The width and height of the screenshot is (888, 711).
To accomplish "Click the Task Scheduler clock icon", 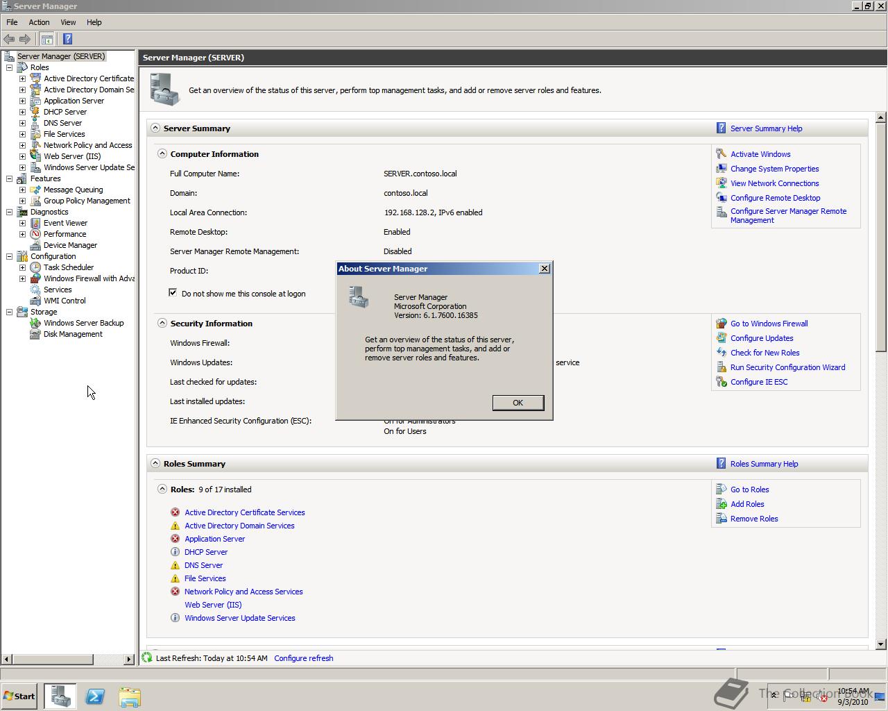I will [x=35, y=267].
